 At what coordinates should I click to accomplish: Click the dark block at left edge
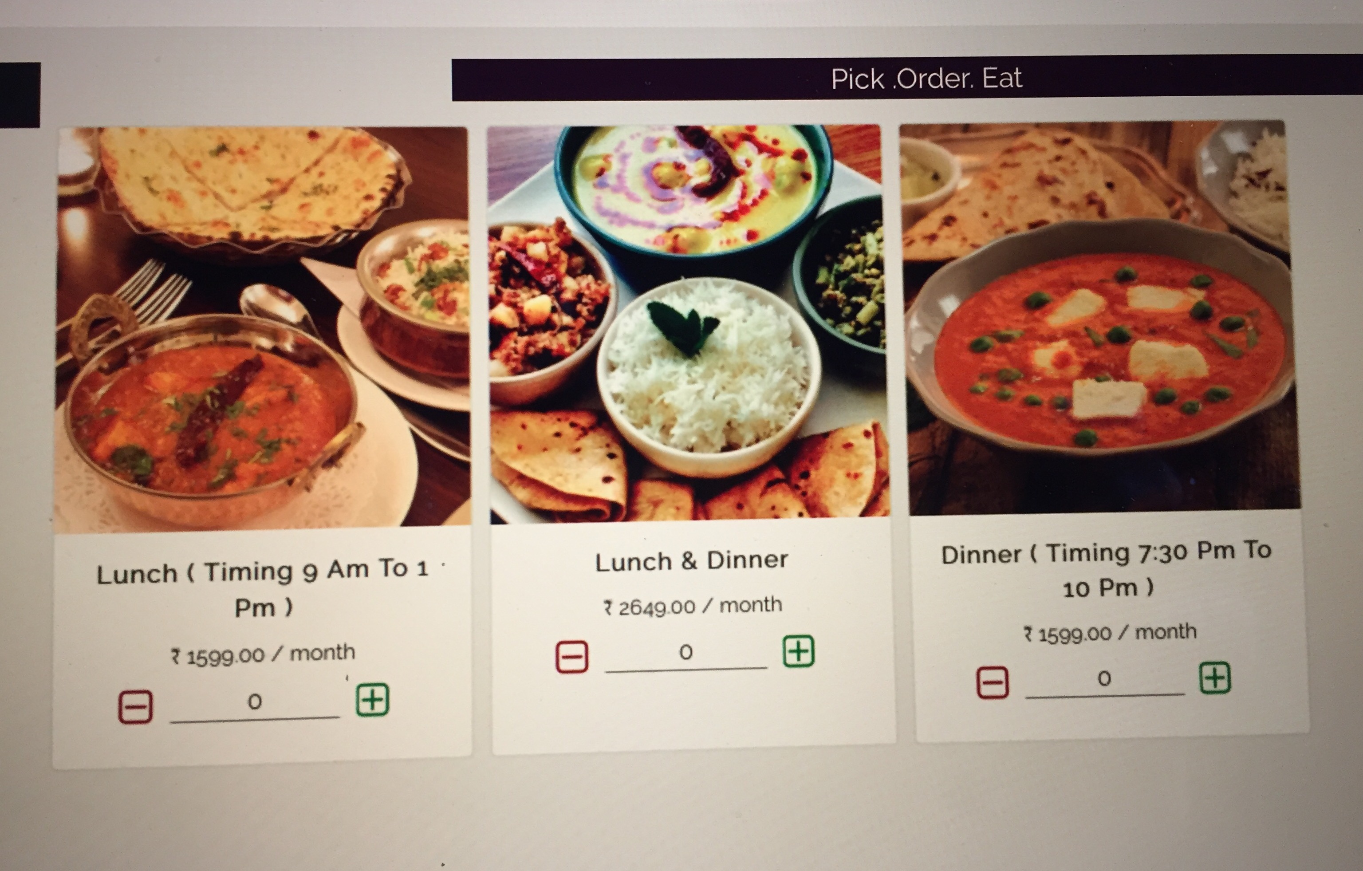[20, 95]
